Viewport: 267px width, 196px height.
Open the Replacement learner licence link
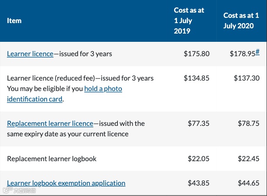(50, 123)
